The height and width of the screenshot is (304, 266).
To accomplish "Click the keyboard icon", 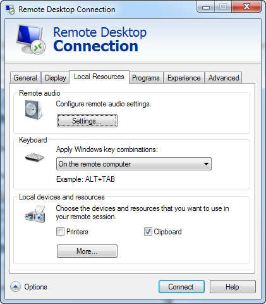I will pos(34,158).
